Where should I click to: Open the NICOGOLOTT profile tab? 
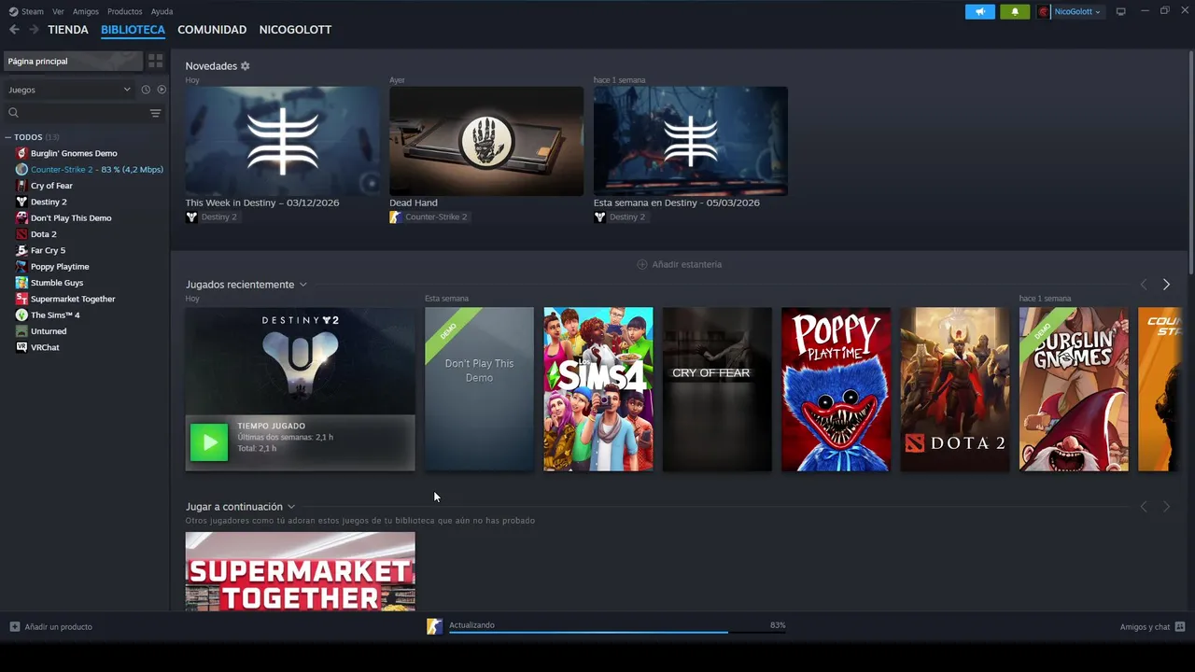tap(295, 30)
